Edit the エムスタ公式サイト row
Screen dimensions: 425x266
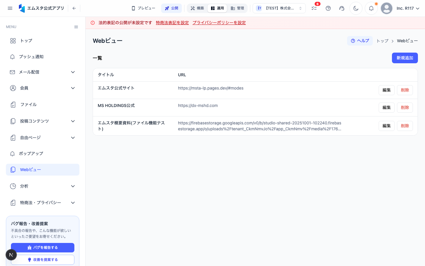387,90
